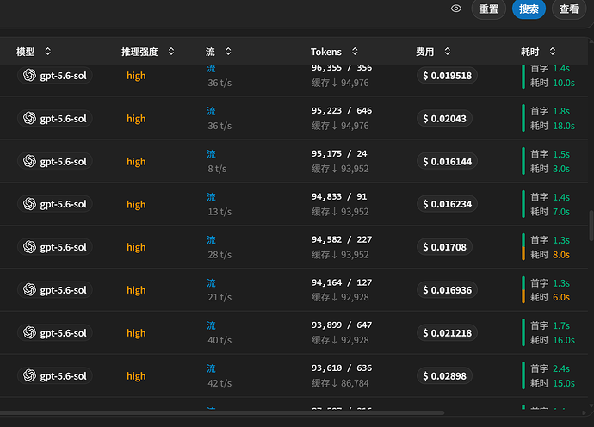Click OpenAI icon in $0.016234 row

[29, 204]
